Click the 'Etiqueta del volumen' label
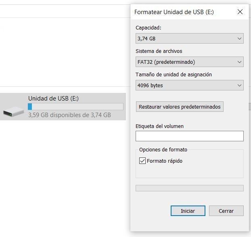The height and width of the screenshot is (237, 251). [x=159, y=126]
